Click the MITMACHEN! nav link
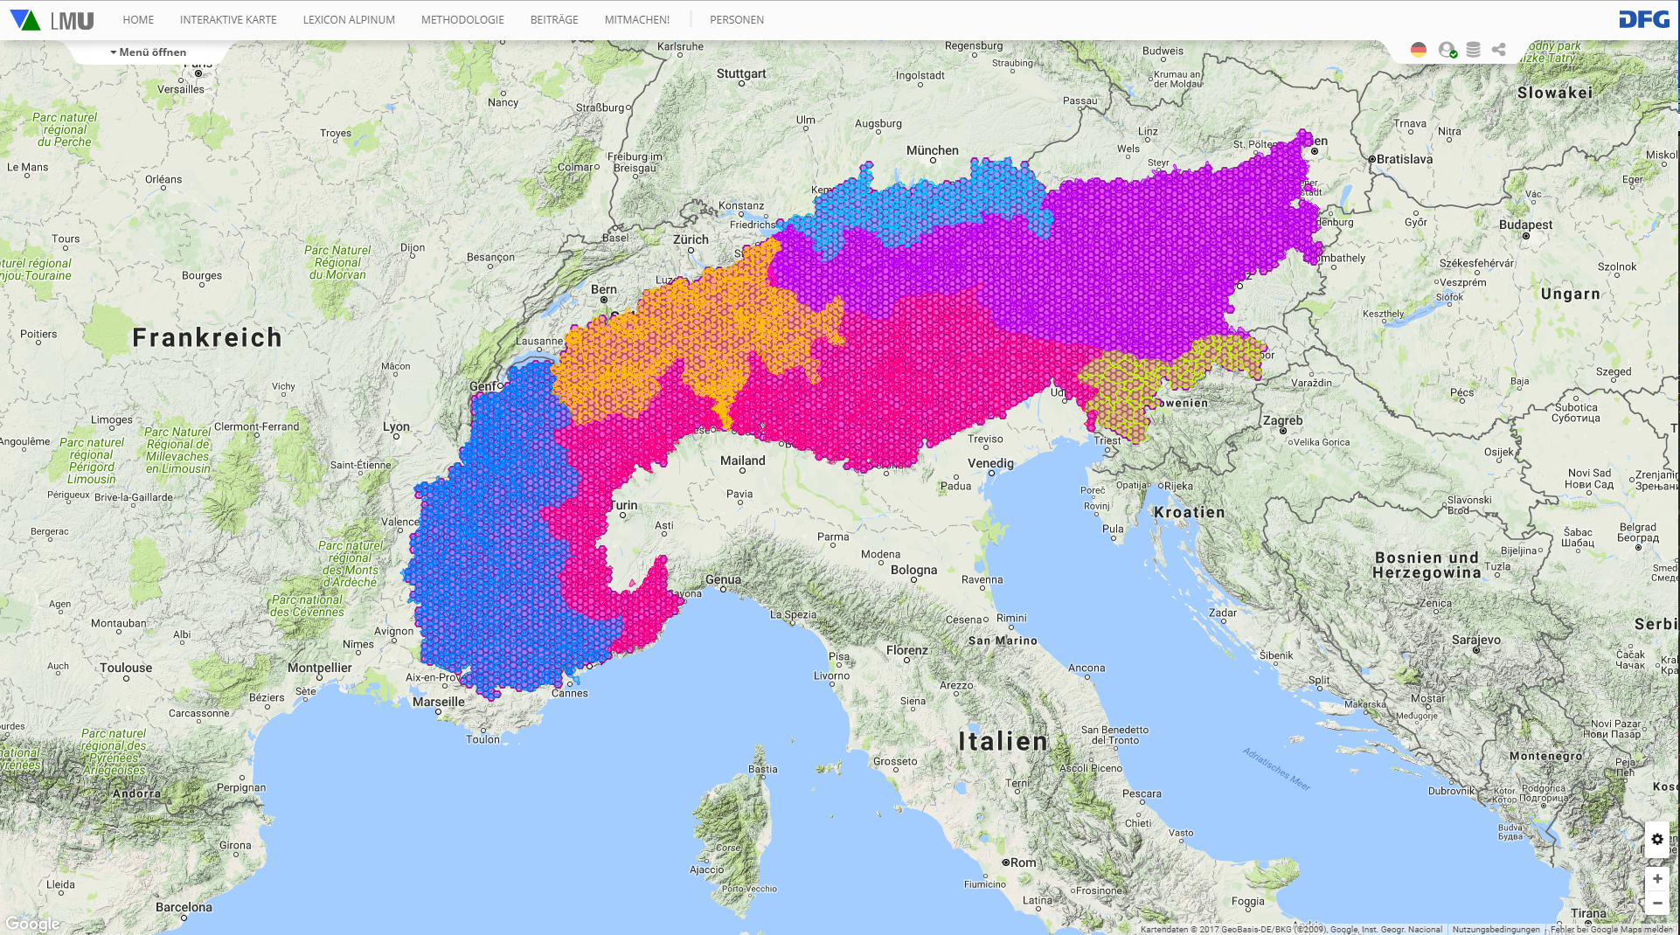The width and height of the screenshot is (1680, 935). tap(636, 20)
